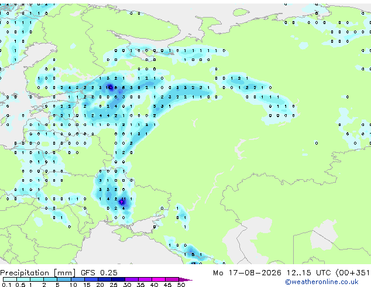
Task: Click the '0.5' legend tick label
Action: (x=20, y=285)
